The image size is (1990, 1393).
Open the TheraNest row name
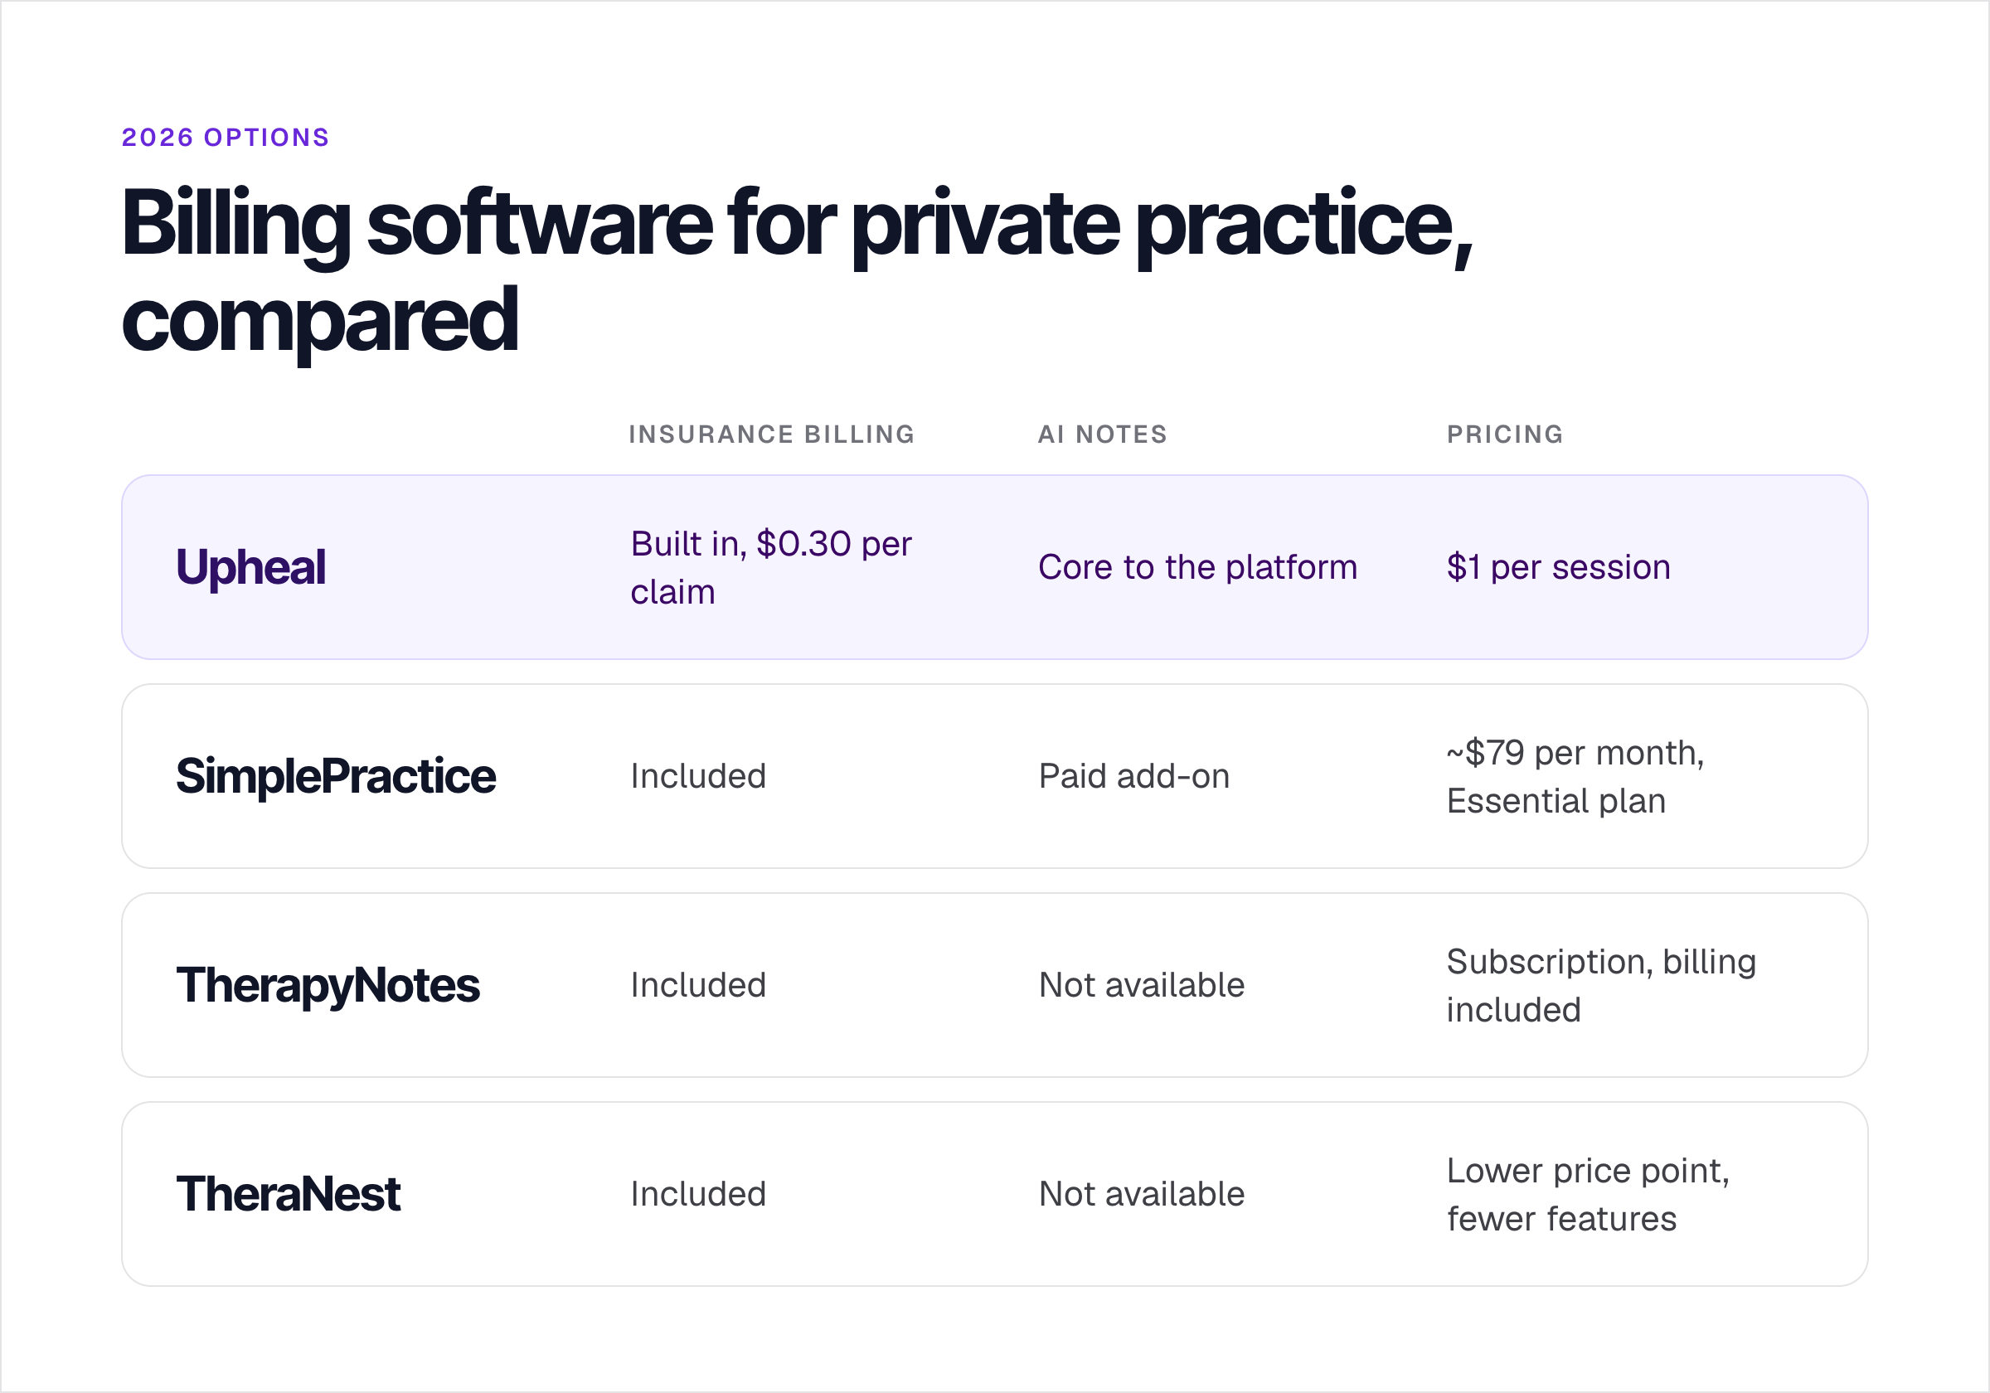(x=288, y=1195)
